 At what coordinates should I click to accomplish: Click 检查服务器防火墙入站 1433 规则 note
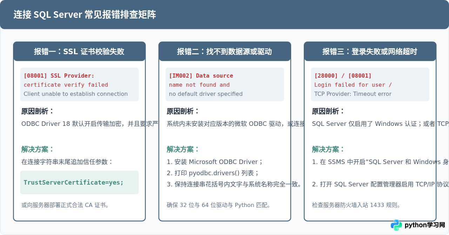(356, 205)
